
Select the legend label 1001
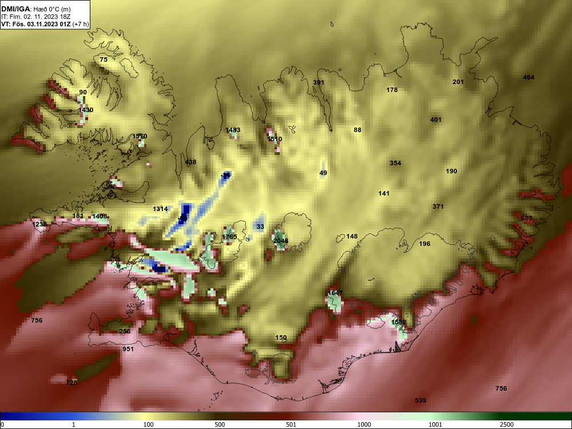[x=435, y=424]
